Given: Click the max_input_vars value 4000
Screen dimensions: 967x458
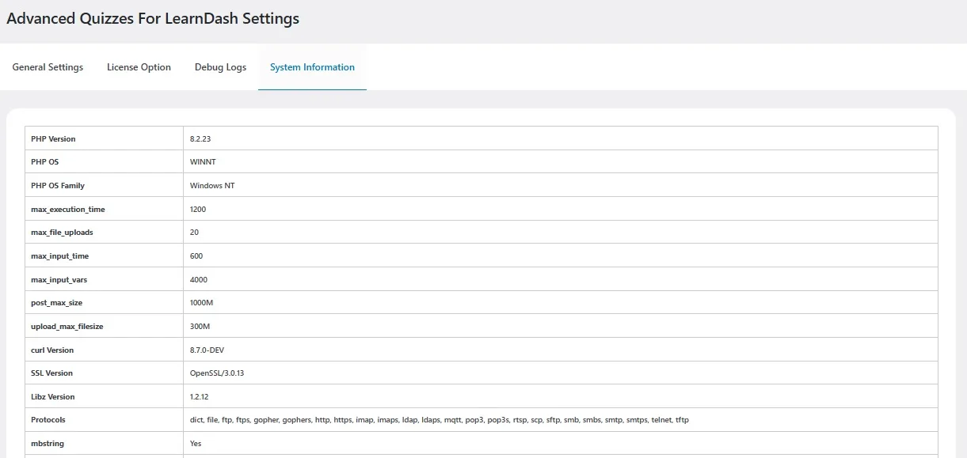Looking at the screenshot, I should [x=198, y=279].
